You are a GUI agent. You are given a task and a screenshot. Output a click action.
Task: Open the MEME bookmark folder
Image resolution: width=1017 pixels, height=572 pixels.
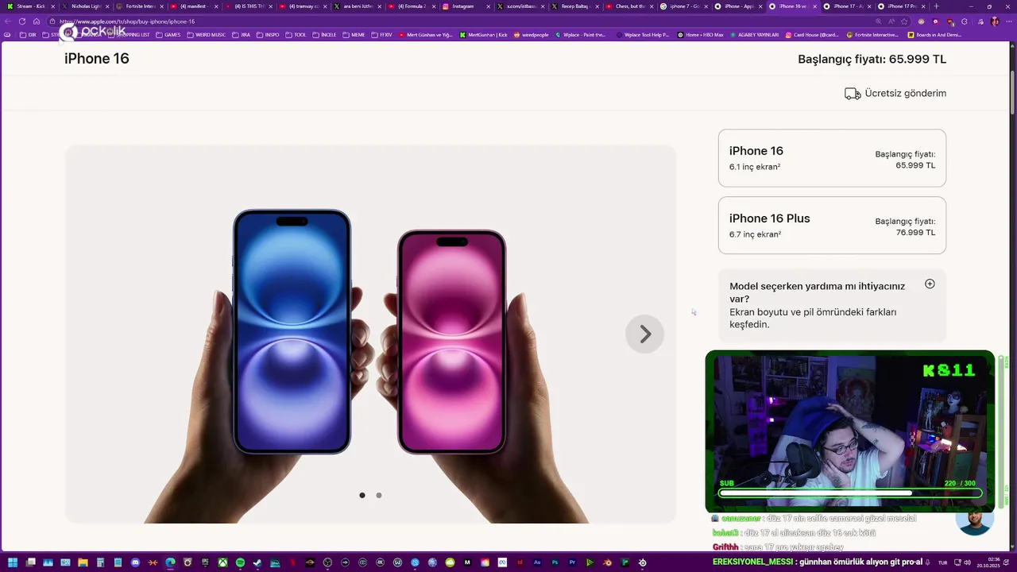354,35
